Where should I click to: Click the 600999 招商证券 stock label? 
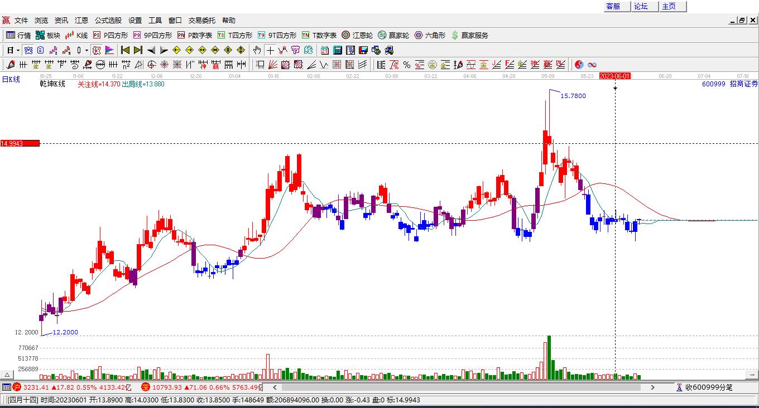click(731, 84)
